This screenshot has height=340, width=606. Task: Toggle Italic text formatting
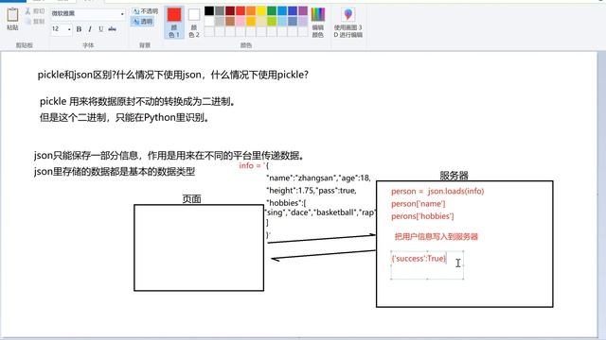90,29
